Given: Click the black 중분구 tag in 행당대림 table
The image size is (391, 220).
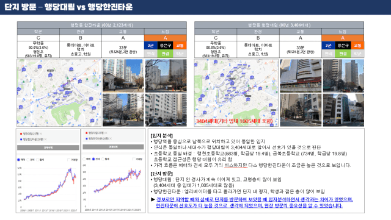Looking at the screenshot, I should pos(343,46).
